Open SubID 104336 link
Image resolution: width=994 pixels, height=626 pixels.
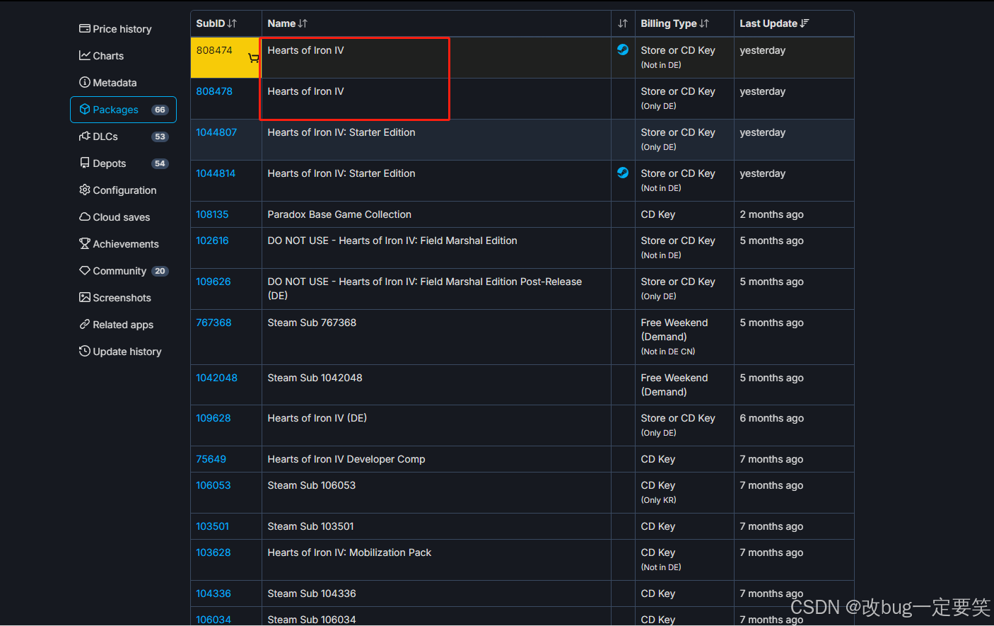point(214,593)
